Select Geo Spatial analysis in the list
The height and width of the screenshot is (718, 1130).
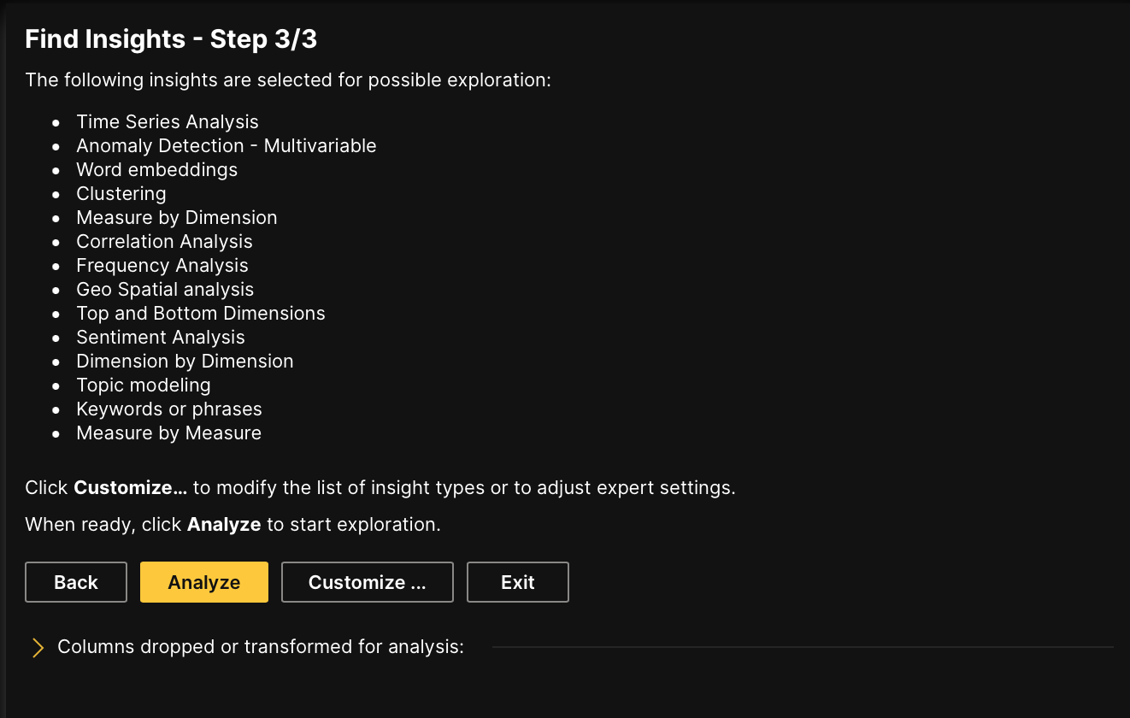(x=165, y=290)
